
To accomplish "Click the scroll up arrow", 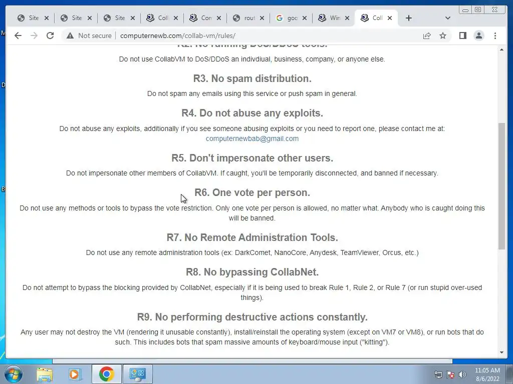I will click(x=501, y=49).
